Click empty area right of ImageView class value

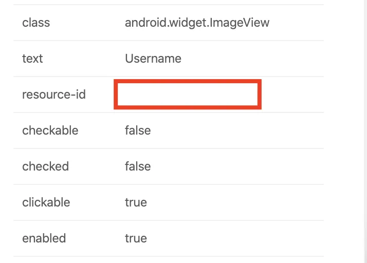pos(298,23)
